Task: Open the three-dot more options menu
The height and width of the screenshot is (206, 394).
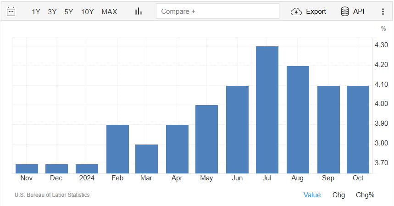Action: (x=383, y=11)
